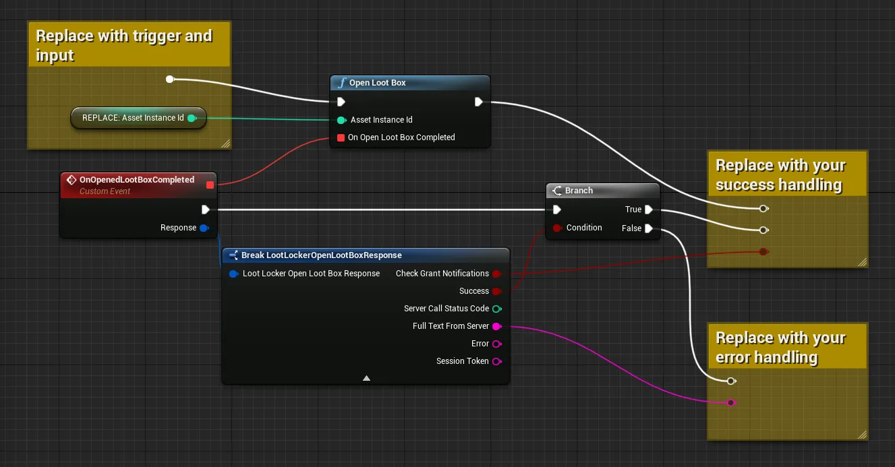Click the OnOpenedLootBoxCompleted custom event icon
This screenshot has width=895, height=467.
click(x=71, y=180)
